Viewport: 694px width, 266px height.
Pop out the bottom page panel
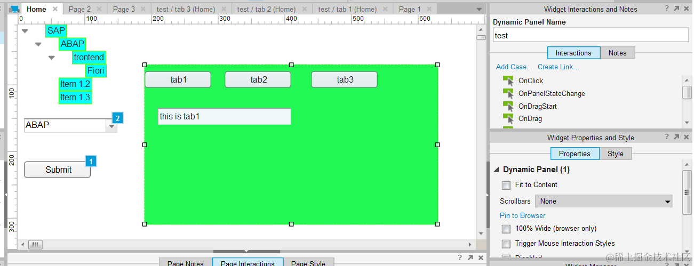click(470, 257)
